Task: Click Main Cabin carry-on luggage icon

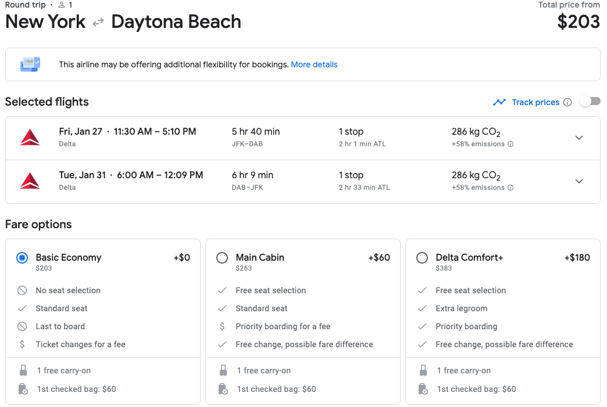Action: pyautogui.click(x=223, y=370)
